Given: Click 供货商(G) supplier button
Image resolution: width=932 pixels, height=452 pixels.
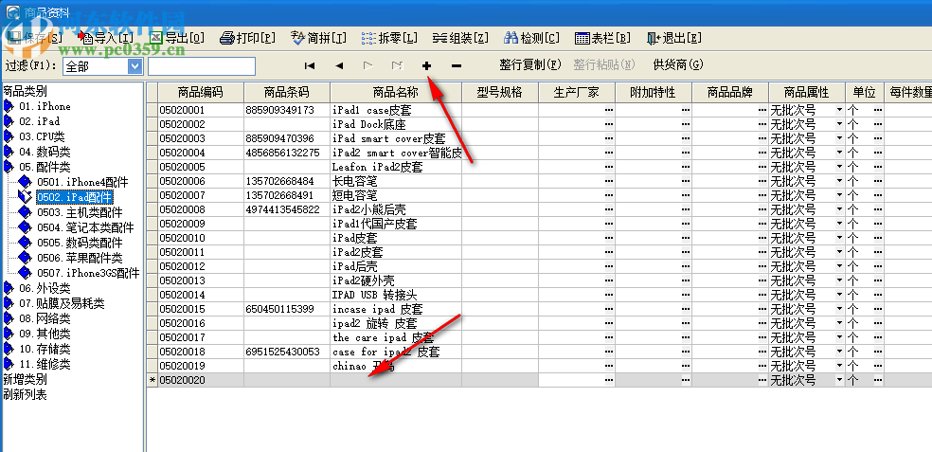Looking at the screenshot, I should click(x=678, y=64).
